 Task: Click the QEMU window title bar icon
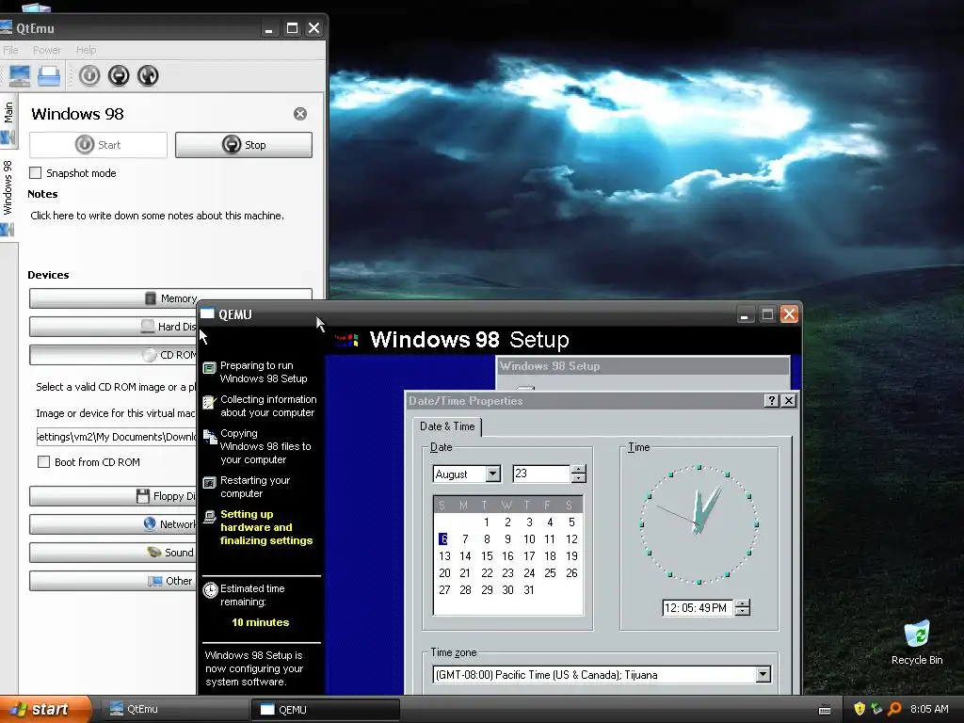coord(207,314)
